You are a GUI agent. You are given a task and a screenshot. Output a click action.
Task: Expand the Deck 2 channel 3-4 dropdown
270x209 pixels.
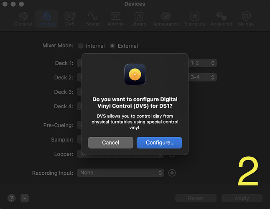202,77
